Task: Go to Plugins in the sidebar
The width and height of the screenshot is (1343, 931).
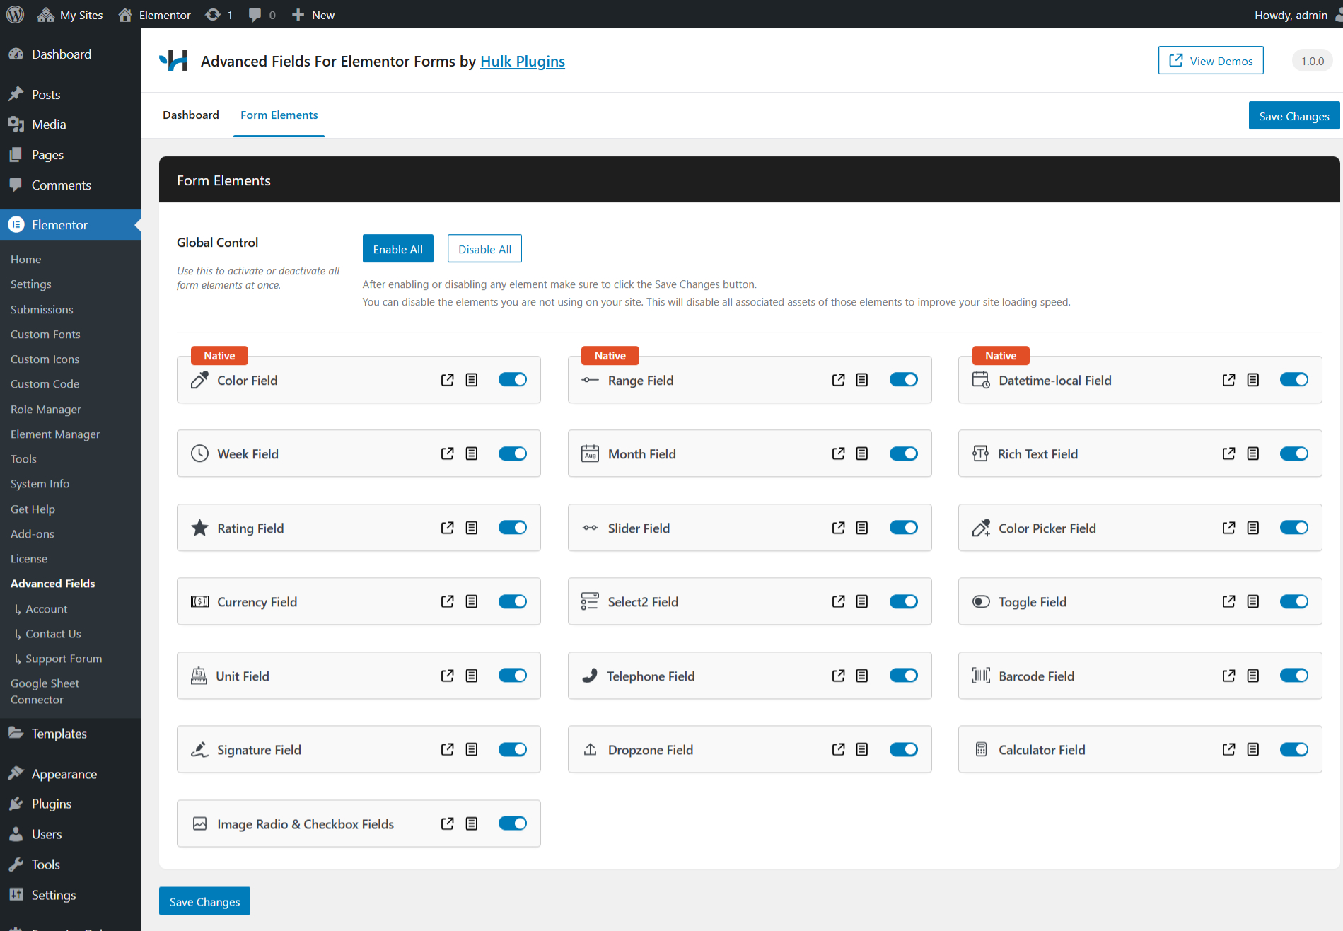Action: click(52, 804)
